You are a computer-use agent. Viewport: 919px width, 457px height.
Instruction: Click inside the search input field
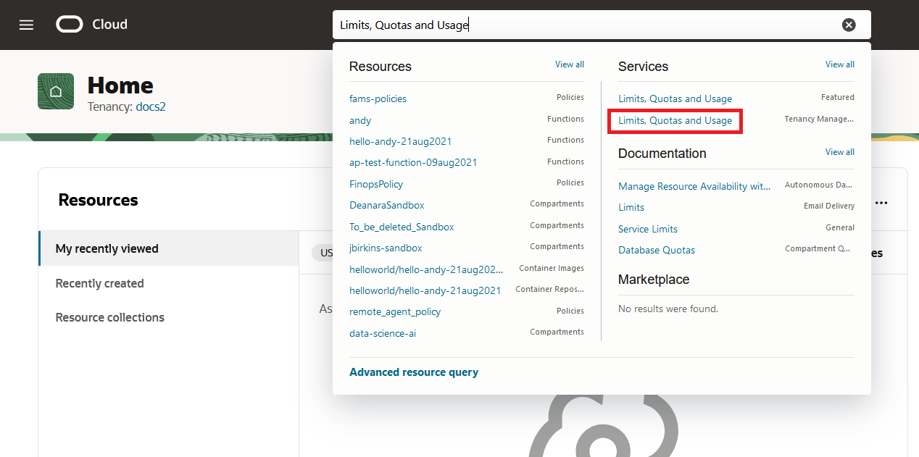507,24
